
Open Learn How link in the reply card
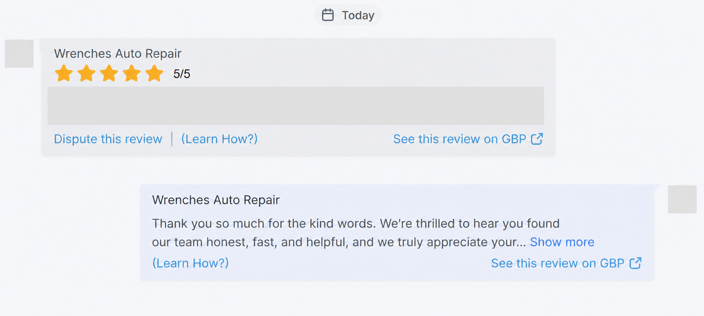[190, 263]
